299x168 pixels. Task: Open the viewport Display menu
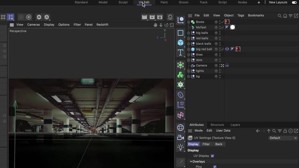(49, 25)
